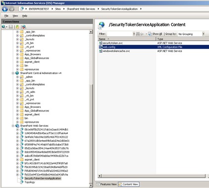Select aabcdf29dde548ab8ac94908cd22b7ca tree item
The width and height of the screenshot is (209, 188).
click(46, 156)
